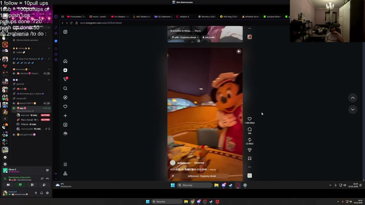Viewport: 365px width, 205px height.
Task: Disconnect from Discord voice call
Action: click(47, 179)
